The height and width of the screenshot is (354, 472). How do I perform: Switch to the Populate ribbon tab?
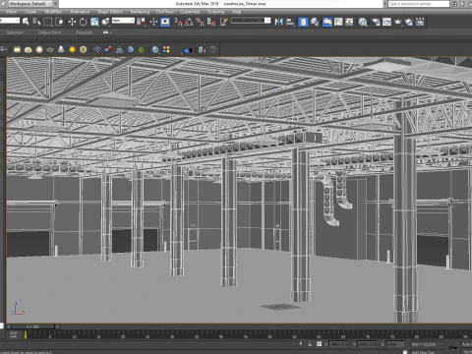click(x=84, y=32)
